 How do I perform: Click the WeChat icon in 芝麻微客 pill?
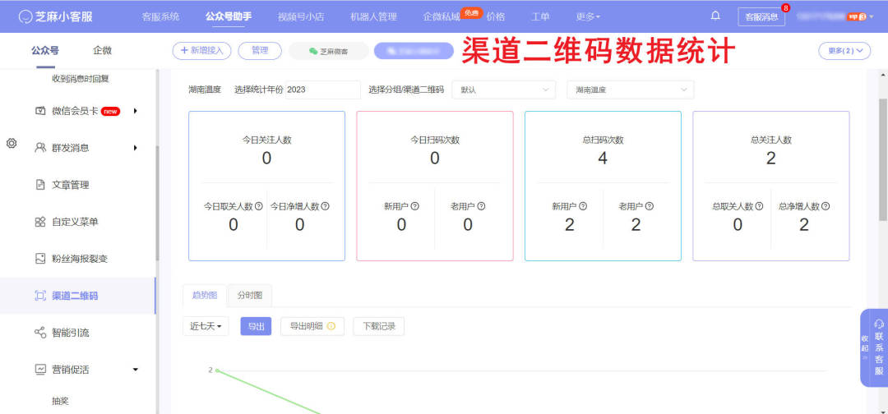313,51
